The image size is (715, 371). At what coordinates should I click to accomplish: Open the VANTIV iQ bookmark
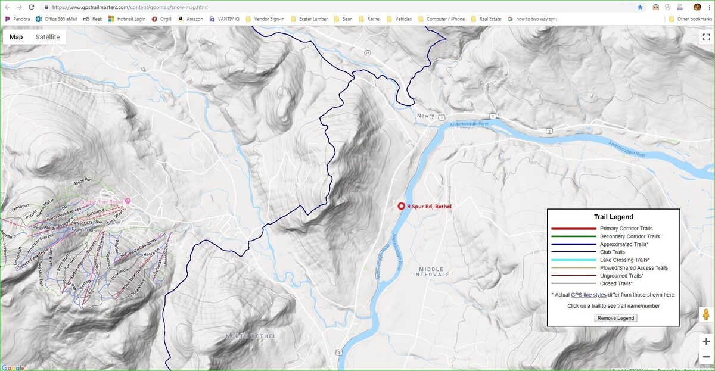224,19
